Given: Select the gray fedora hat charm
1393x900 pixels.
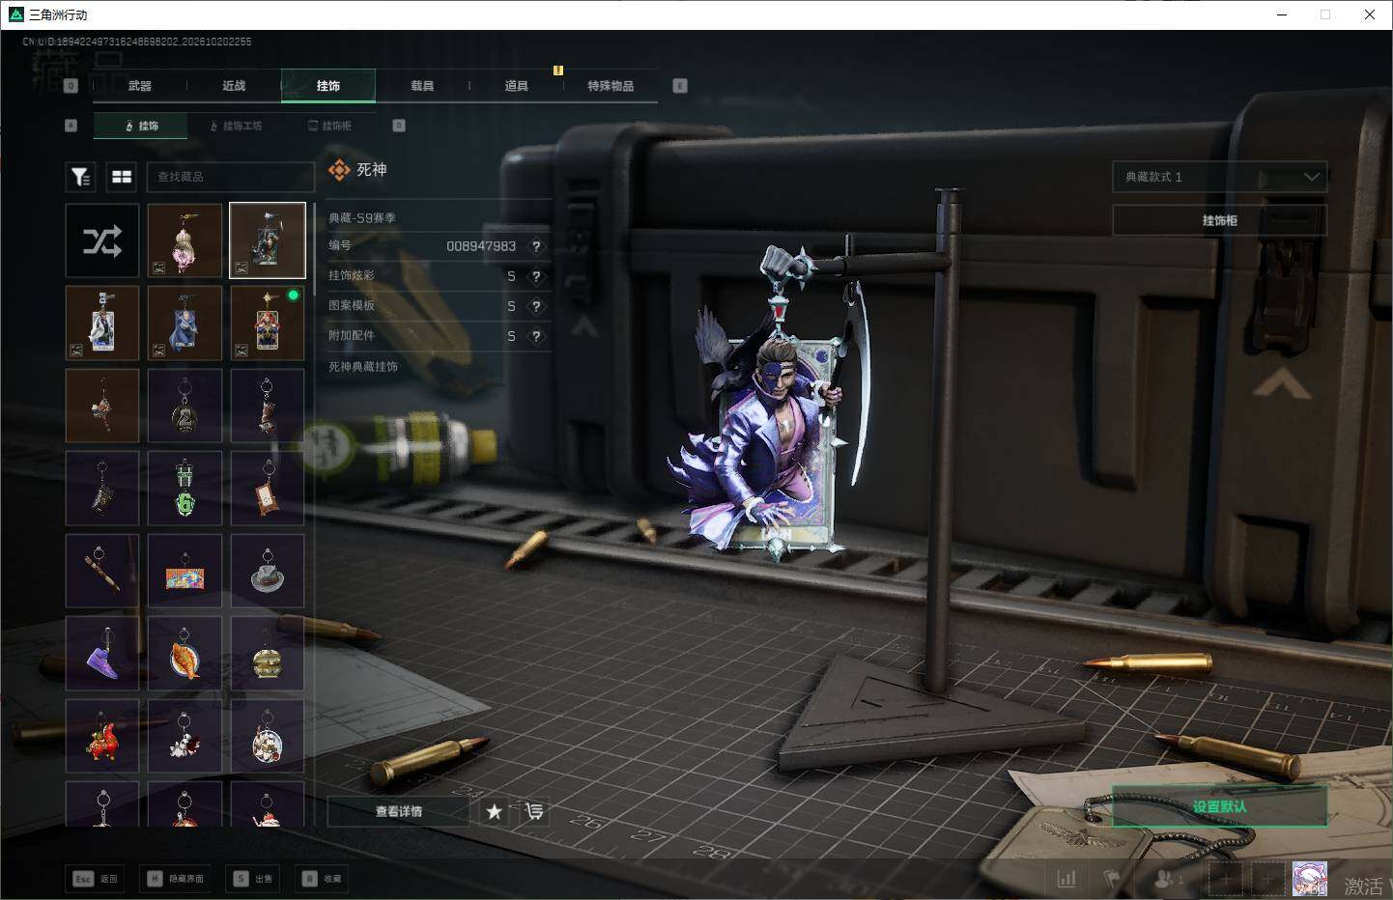Looking at the screenshot, I should [x=268, y=571].
